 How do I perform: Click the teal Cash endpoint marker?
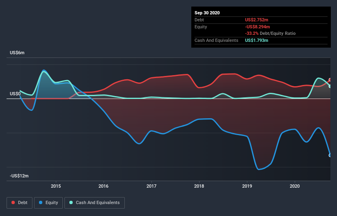click(x=330, y=86)
